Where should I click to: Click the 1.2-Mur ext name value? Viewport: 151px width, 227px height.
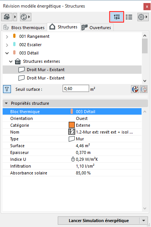(x=104, y=132)
